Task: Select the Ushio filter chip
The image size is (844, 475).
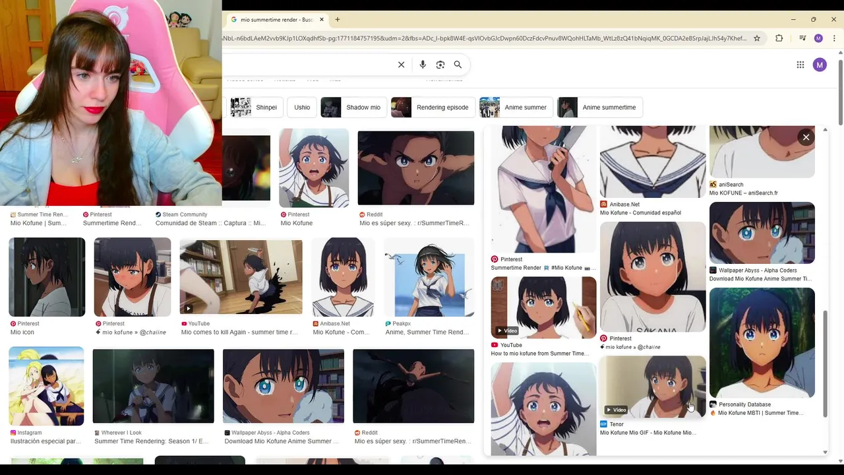Action: (x=302, y=108)
